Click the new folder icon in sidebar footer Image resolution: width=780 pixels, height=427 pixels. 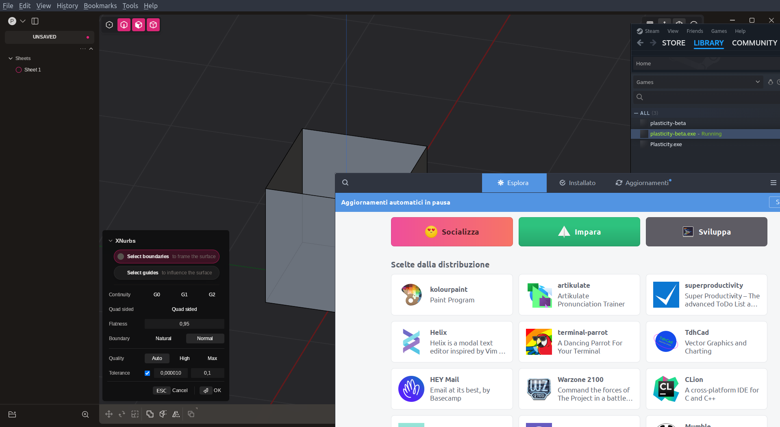tap(12, 414)
